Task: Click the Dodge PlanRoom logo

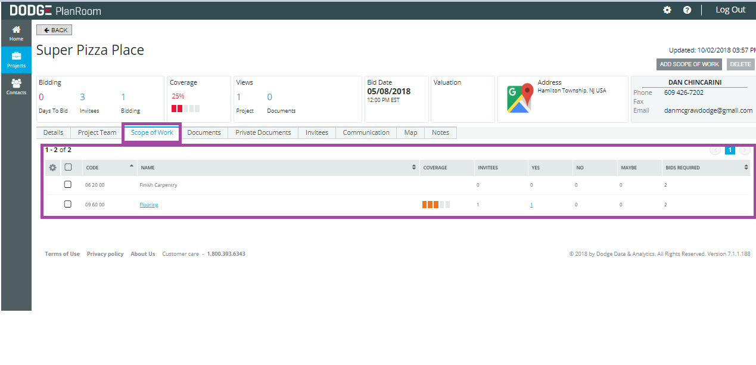Action: coord(55,10)
